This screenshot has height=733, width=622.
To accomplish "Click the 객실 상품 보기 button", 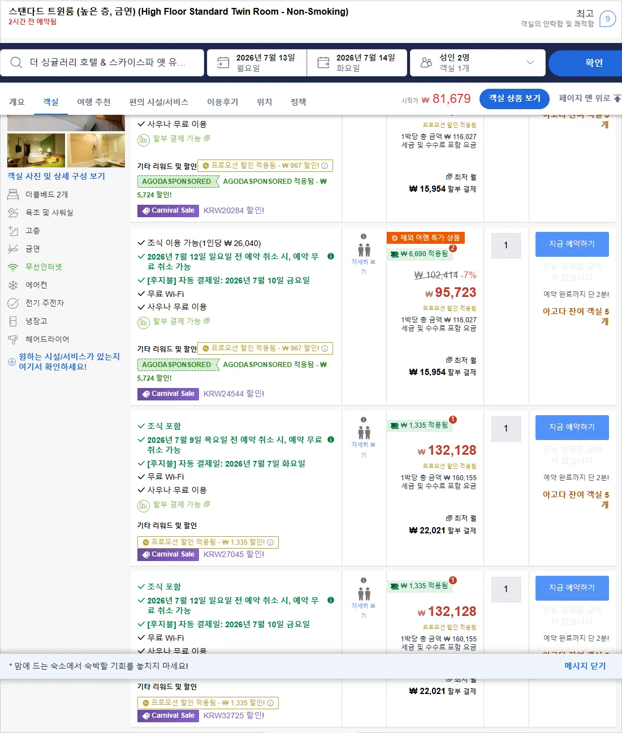I will [515, 98].
